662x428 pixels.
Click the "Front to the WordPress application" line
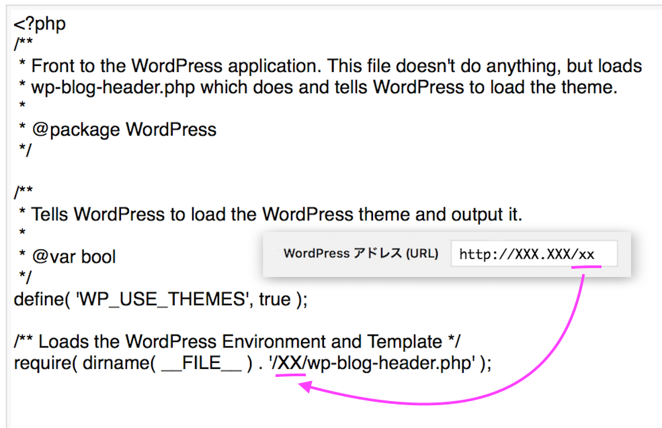click(x=331, y=67)
